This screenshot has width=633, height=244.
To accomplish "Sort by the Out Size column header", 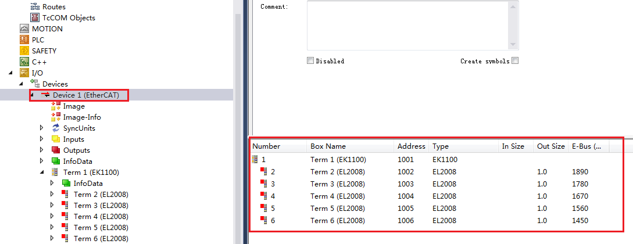I will [550, 146].
